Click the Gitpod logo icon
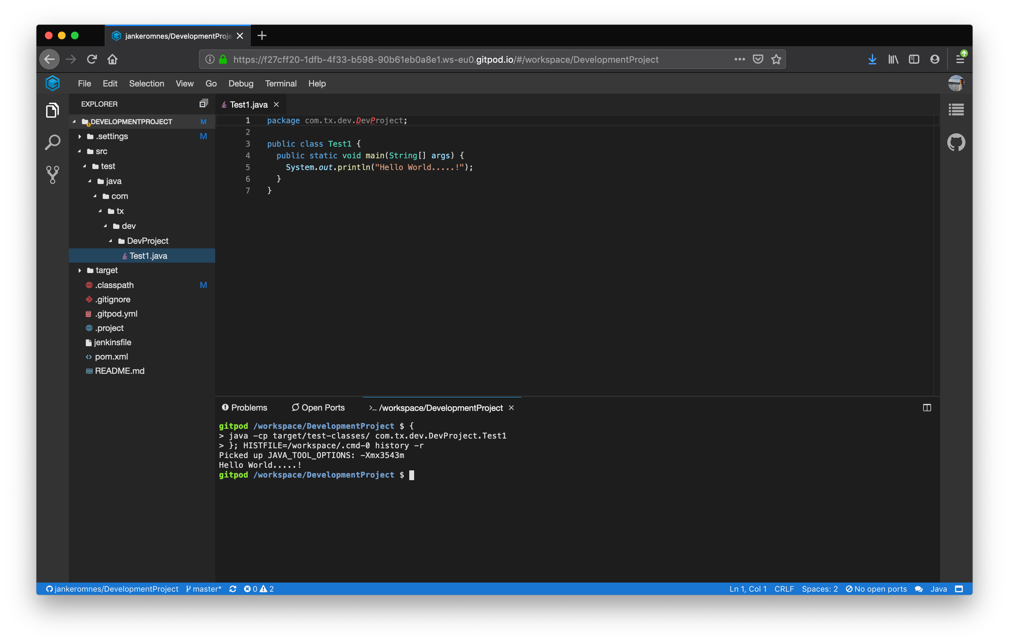This screenshot has width=1009, height=643. tap(52, 83)
